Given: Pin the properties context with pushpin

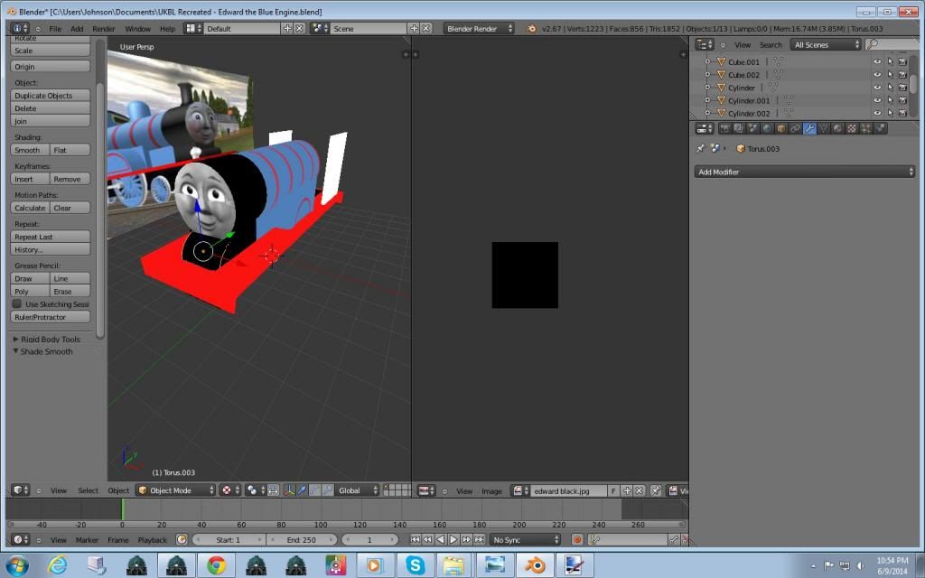Looking at the screenshot, I should tap(700, 149).
